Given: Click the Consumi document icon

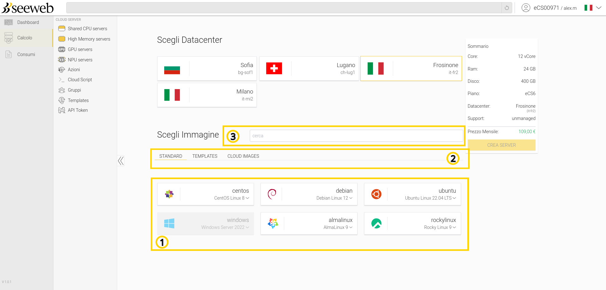Looking at the screenshot, I should pyautogui.click(x=9, y=54).
